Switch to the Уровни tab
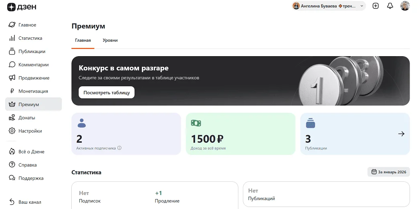This screenshot has height=209, width=418. click(x=110, y=40)
